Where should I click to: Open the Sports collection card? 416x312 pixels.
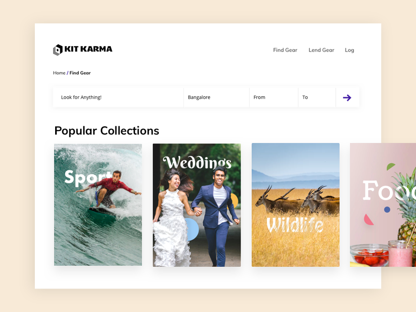[x=98, y=205]
